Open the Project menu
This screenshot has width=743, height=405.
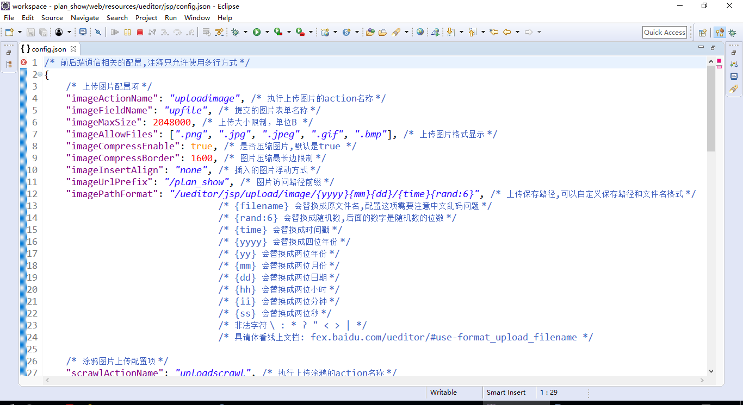point(146,17)
